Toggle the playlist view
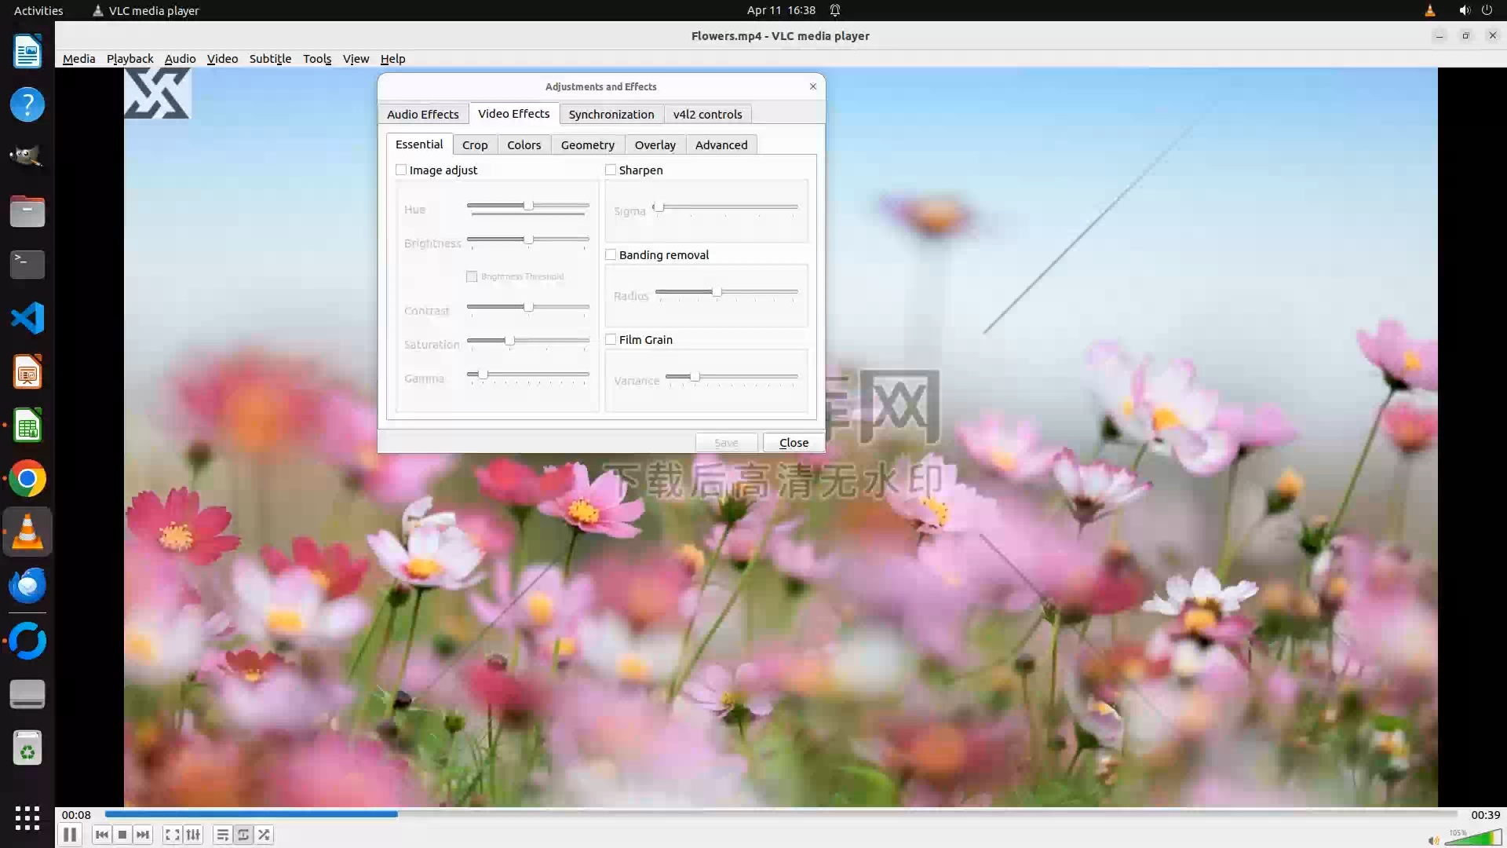 [x=223, y=835]
